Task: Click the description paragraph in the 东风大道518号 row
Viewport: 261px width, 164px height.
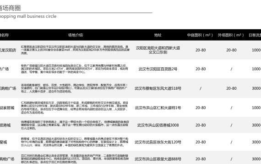Action: click(74, 88)
